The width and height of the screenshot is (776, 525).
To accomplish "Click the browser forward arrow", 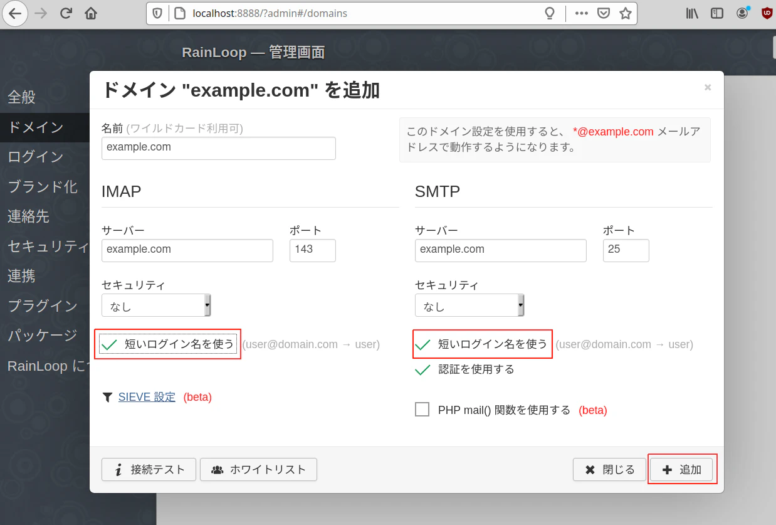I will (41, 13).
